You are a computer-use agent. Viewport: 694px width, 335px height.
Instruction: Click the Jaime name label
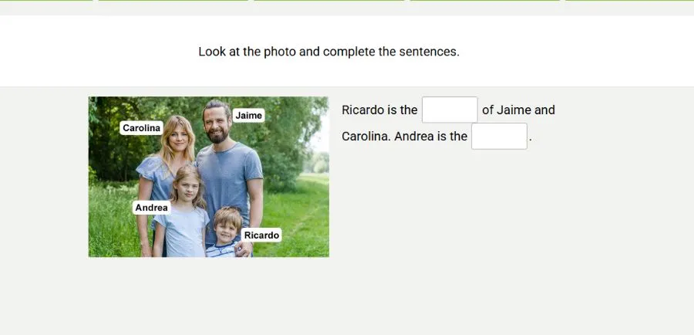(248, 116)
